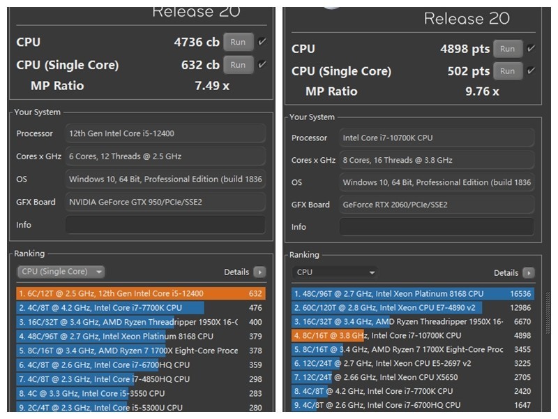Run the single core test in i7-10700K window
This screenshot has height=419, width=558.
click(508, 71)
